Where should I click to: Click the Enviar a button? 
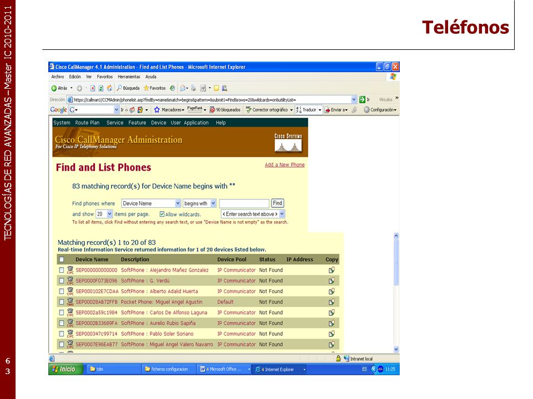(x=336, y=110)
